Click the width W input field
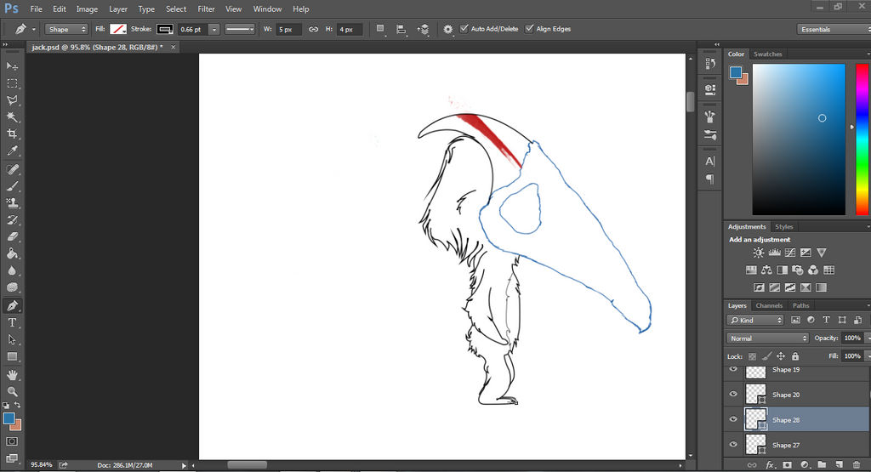Image resolution: width=871 pixels, height=472 pixels. click(289, 30)
